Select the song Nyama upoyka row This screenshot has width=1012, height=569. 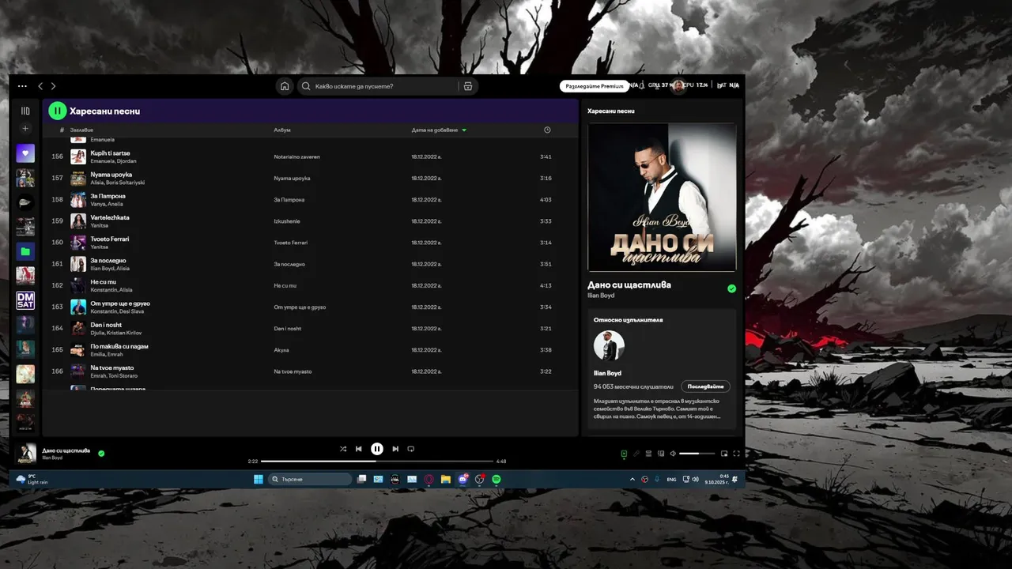pyautogui.click(x=310, y=178)
